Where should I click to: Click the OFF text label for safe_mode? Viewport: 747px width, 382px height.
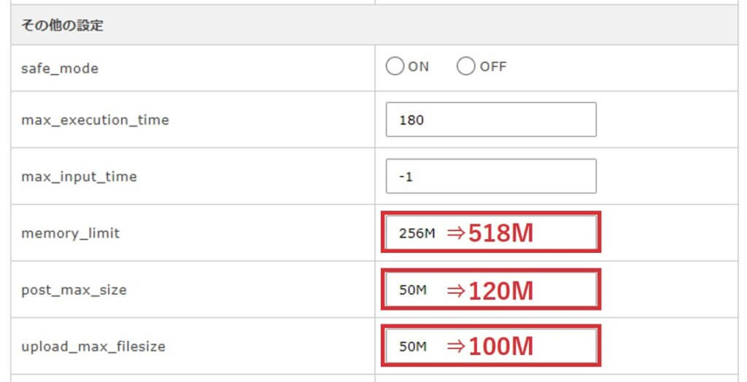pos(493,67)
